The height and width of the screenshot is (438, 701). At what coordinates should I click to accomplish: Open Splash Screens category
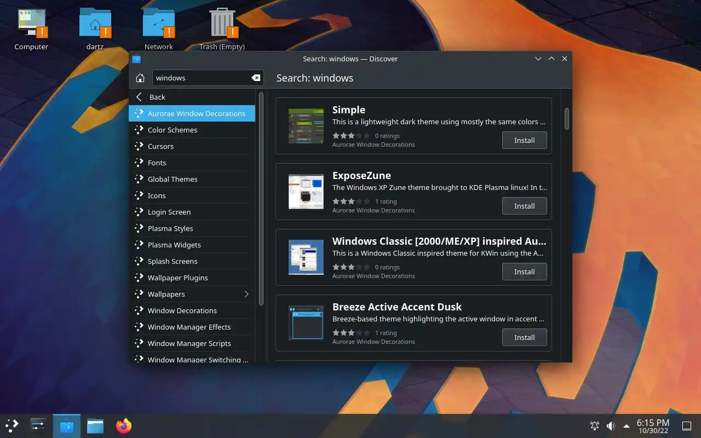point(192,261)
